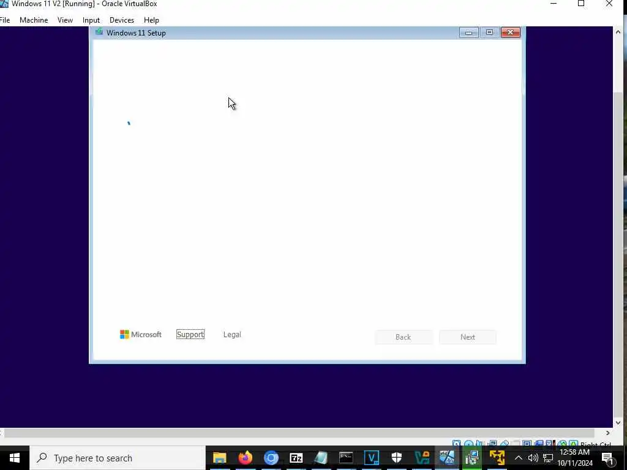The height and width of the screenshot is (470, 627).
Task: Open the File menu in VirtualBox
Action: pos(5,20)
